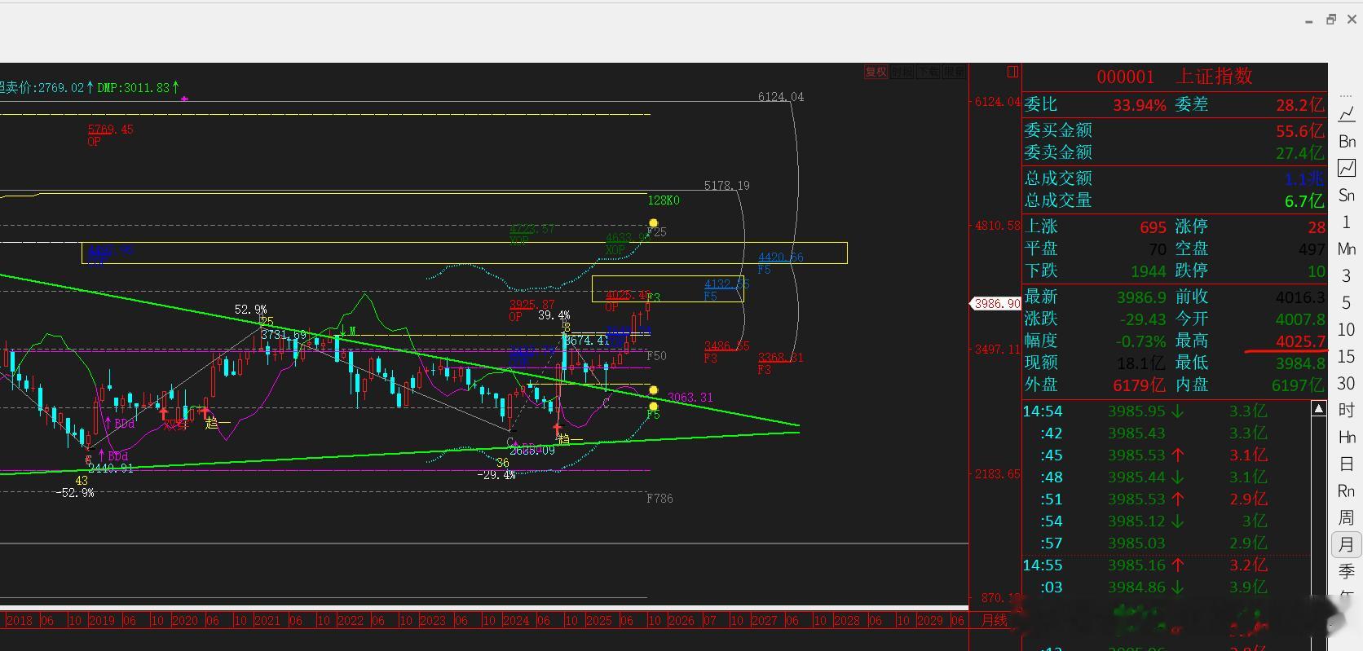1363x651 pixels.
Task: Click the 总成交量 6.7亿 value
Action: pos(1304,201)
